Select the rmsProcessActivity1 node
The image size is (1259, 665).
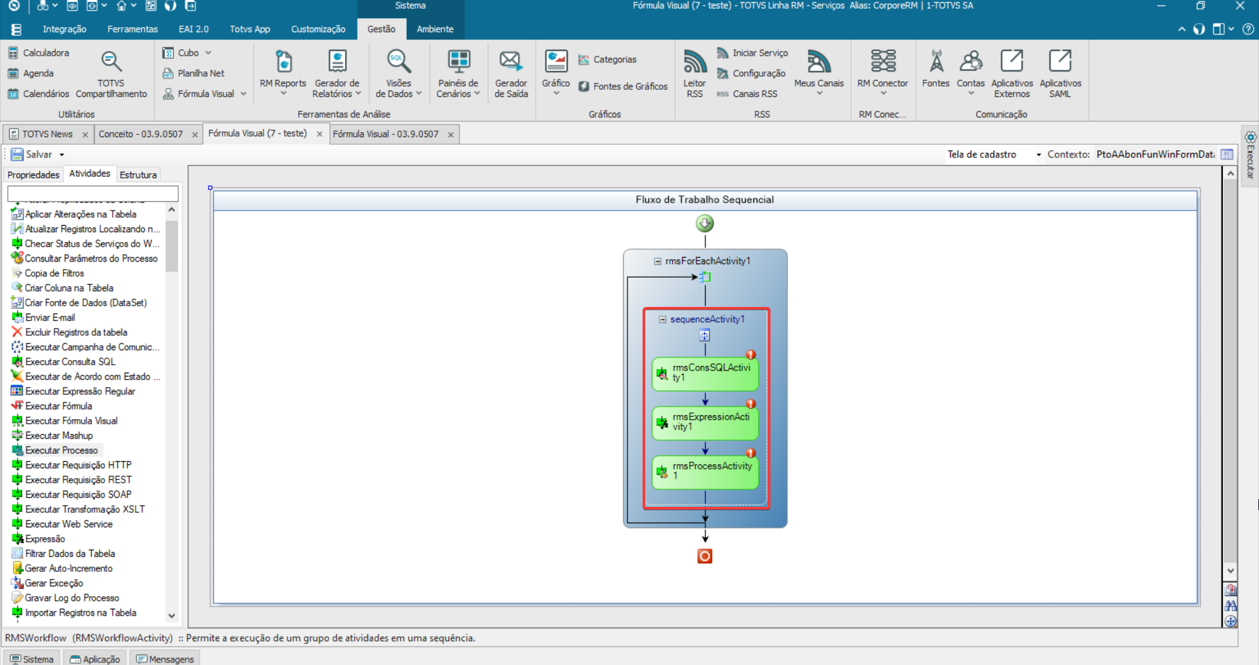coord(705,472)
